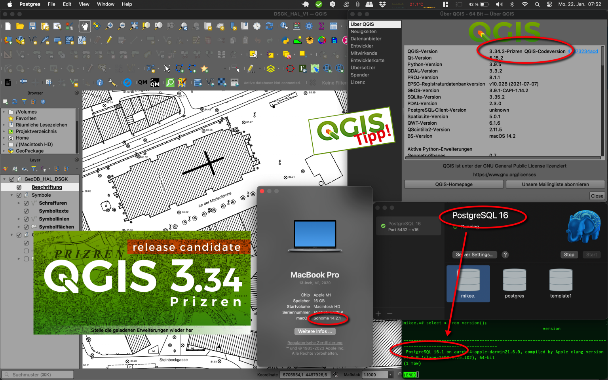Uncheck the Schraffuren layer visibility
Image resolution: width=608 pixels, height=380 pixels.
pos(26,203)
